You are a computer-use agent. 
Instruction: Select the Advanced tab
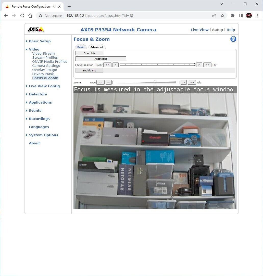coord(97,47)
